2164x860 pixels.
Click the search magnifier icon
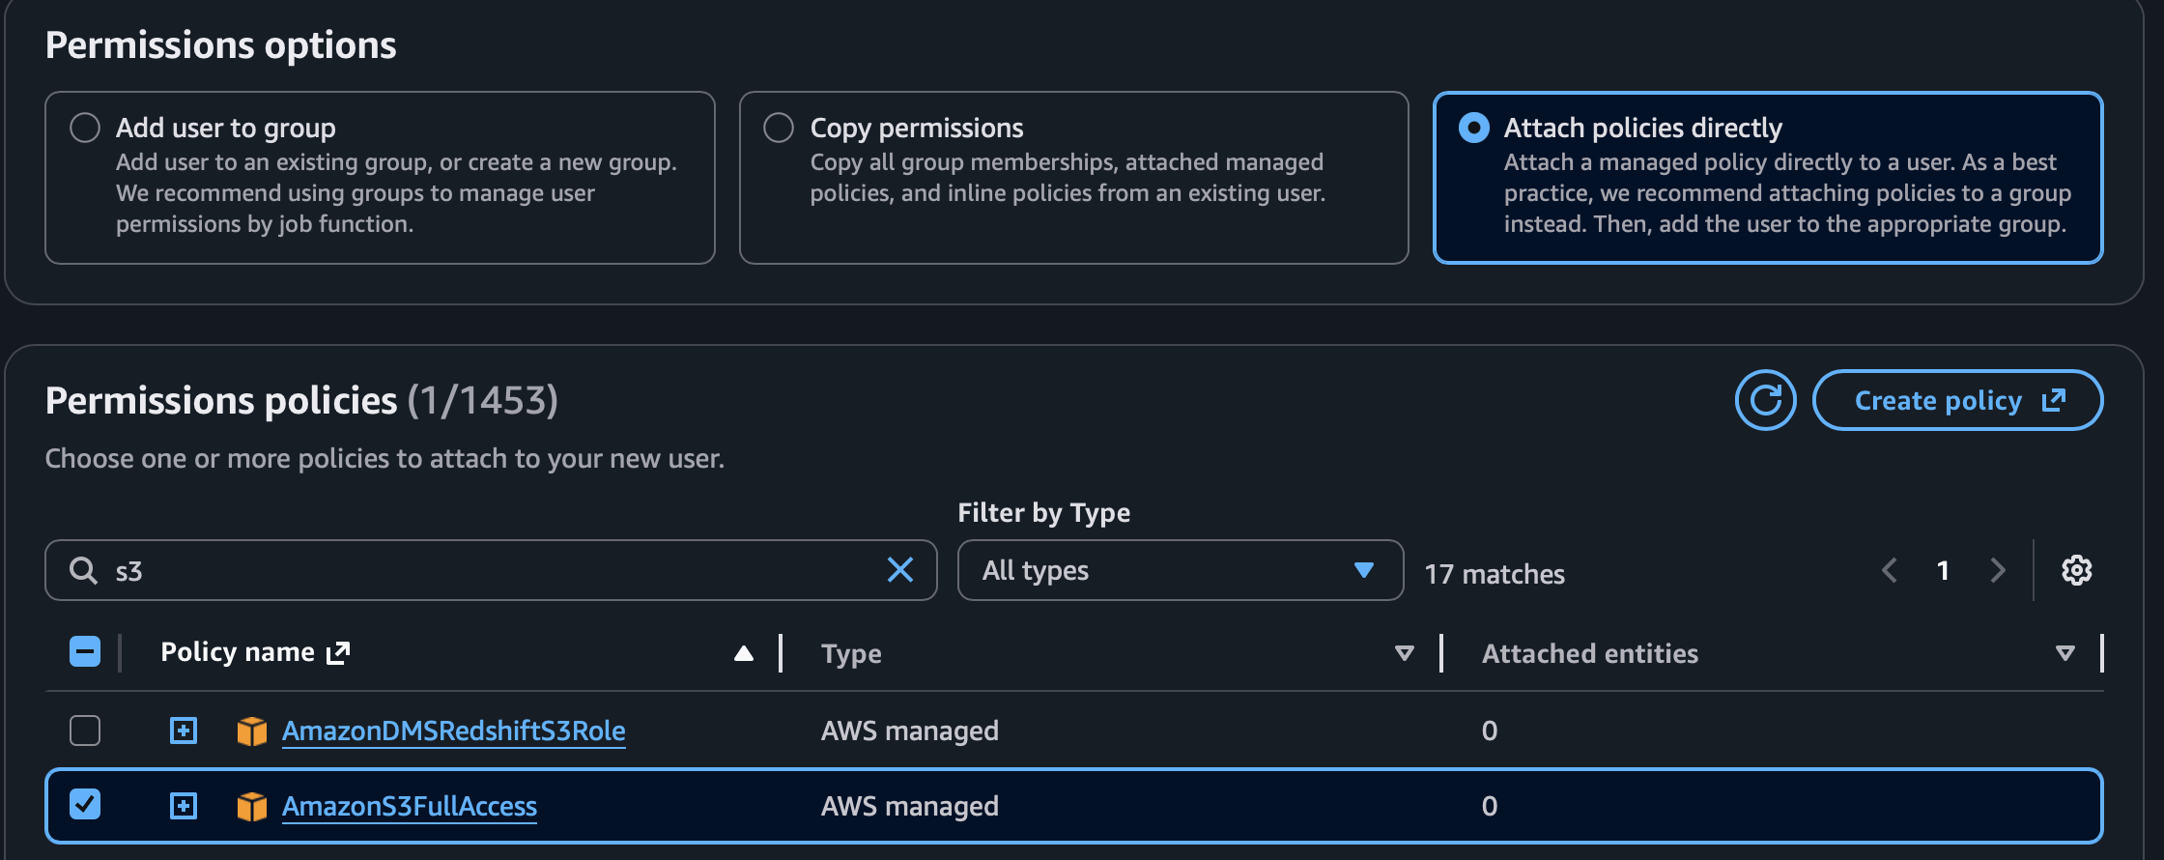click(x=84, y=570)
